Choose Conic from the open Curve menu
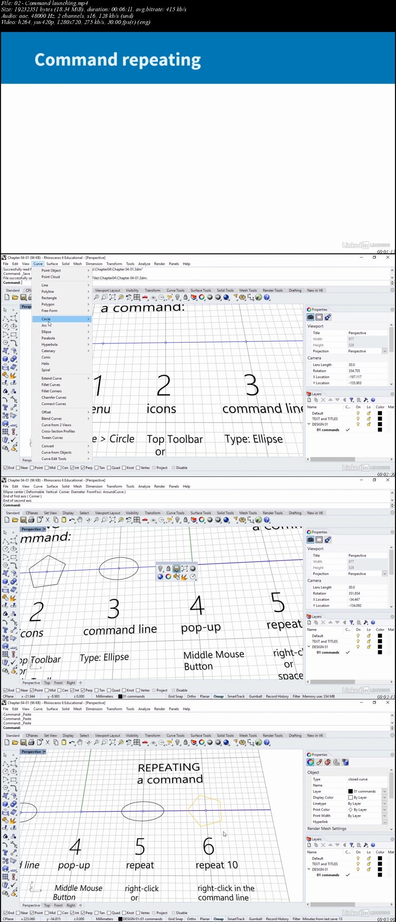The image size is (396, 922). click(x=62, y=357)
